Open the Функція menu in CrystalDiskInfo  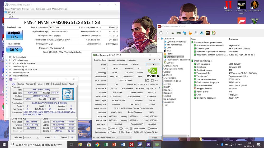25,9
